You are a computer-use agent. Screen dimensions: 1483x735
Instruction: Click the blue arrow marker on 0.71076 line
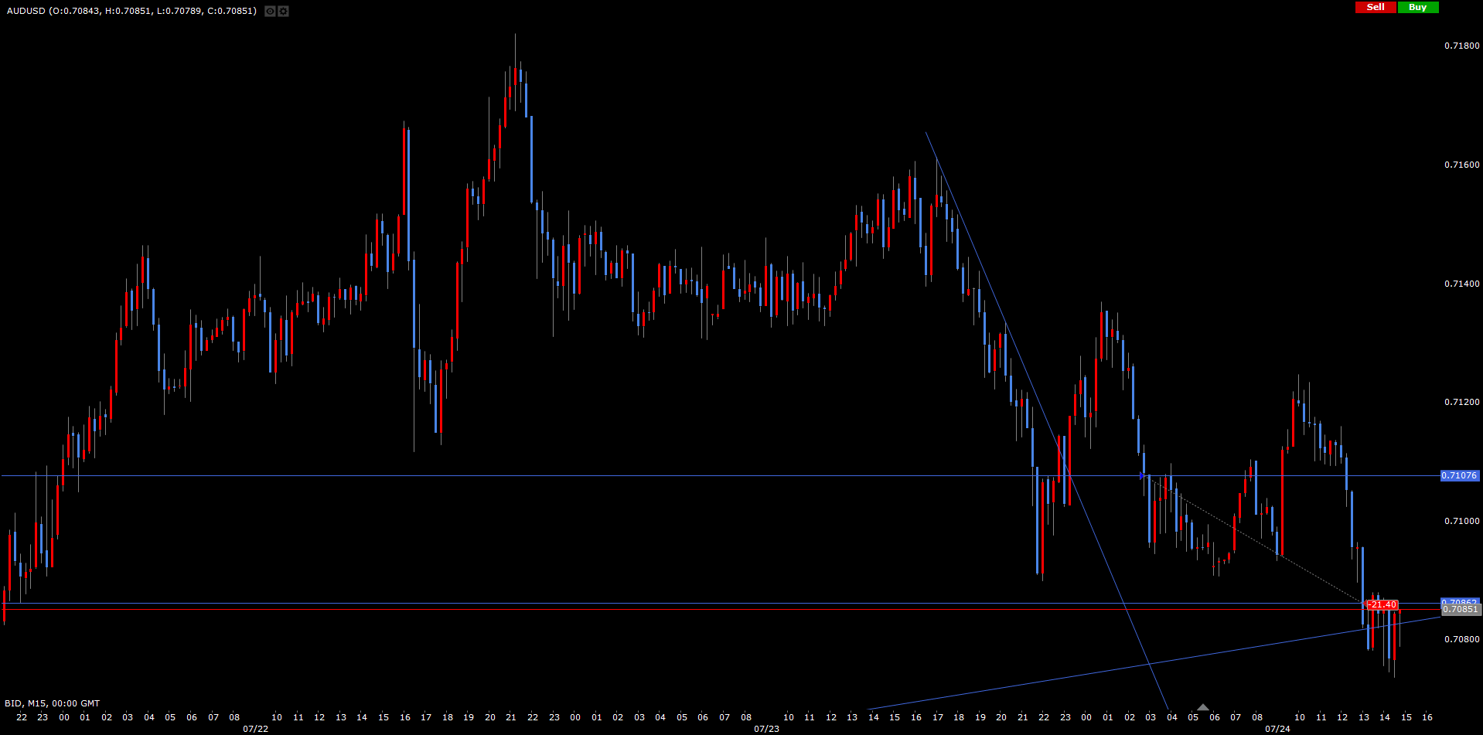tap(1142, 475)
